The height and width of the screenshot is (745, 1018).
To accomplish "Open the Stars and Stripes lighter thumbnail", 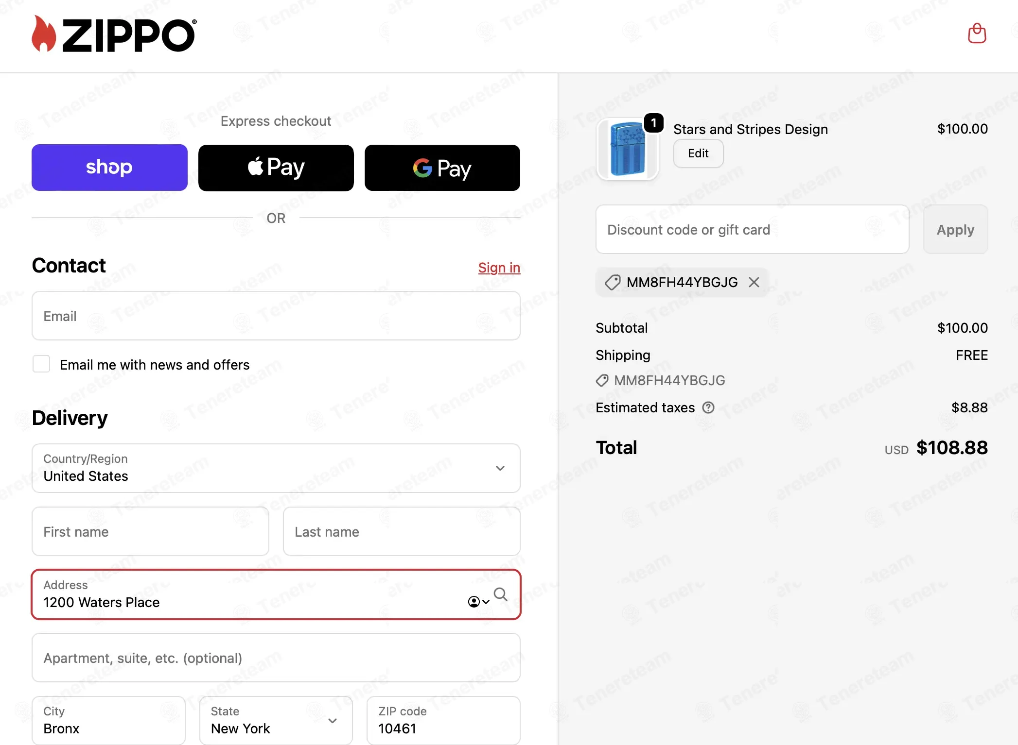I will tap(627, 150).
